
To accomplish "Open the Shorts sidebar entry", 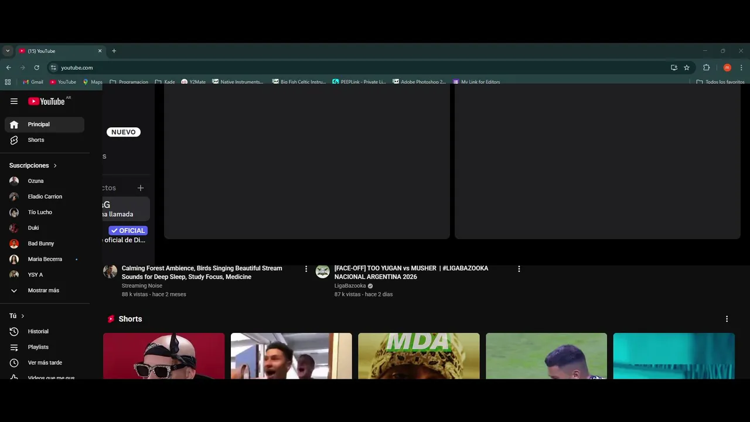I will 45,140.
